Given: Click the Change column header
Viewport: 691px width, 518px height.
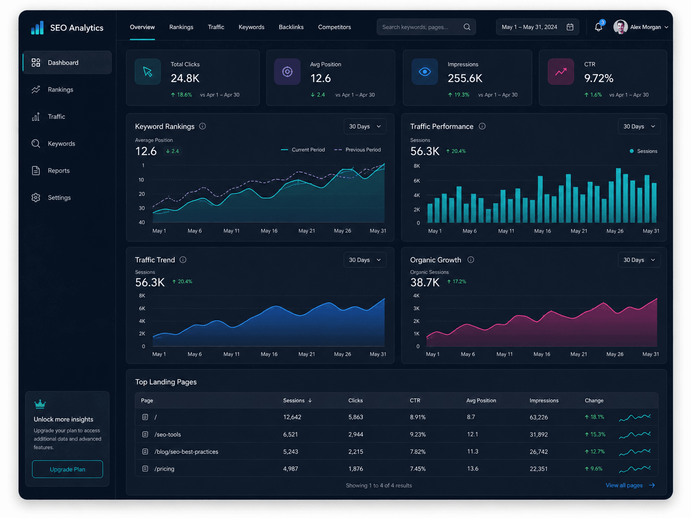Looking at the screenshot, I should click(x=594, y=401).
